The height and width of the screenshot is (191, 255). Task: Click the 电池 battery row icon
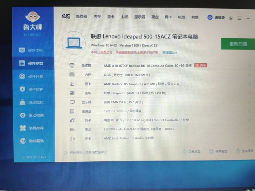[x=72, y=129]
